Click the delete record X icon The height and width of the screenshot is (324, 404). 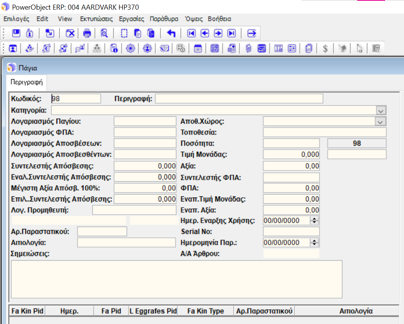[x=70, y=33]
